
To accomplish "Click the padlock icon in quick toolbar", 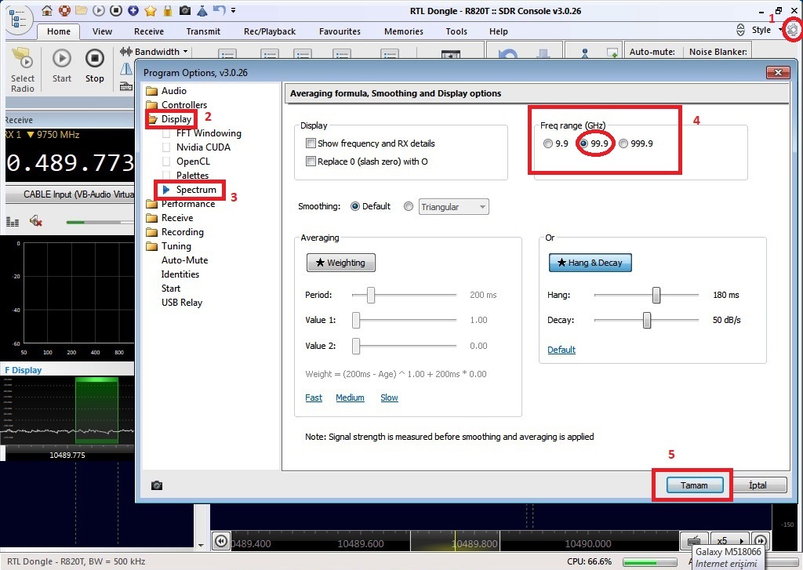I will pyautogui.click(x=166, y=10).
